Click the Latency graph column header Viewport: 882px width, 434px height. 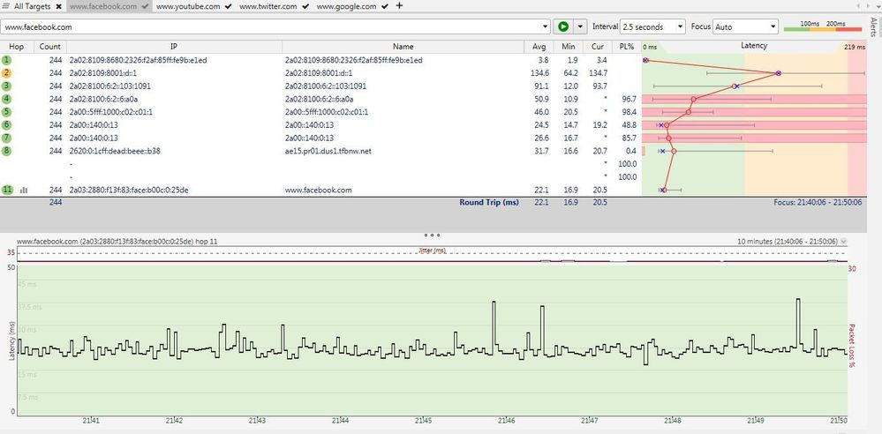click(x=754, y=46)
